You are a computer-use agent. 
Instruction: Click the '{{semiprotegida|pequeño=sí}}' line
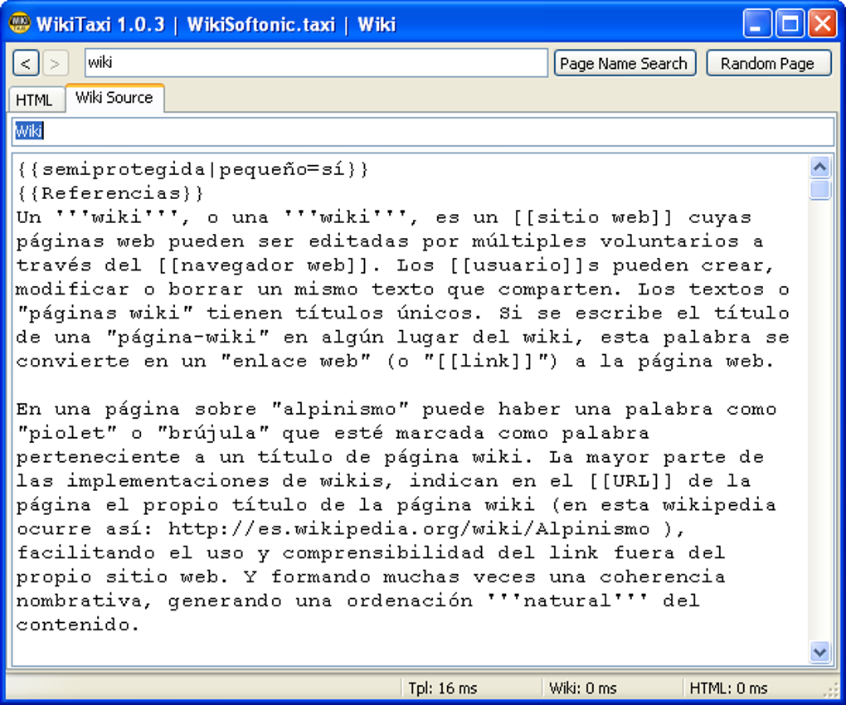click(192, 169)
